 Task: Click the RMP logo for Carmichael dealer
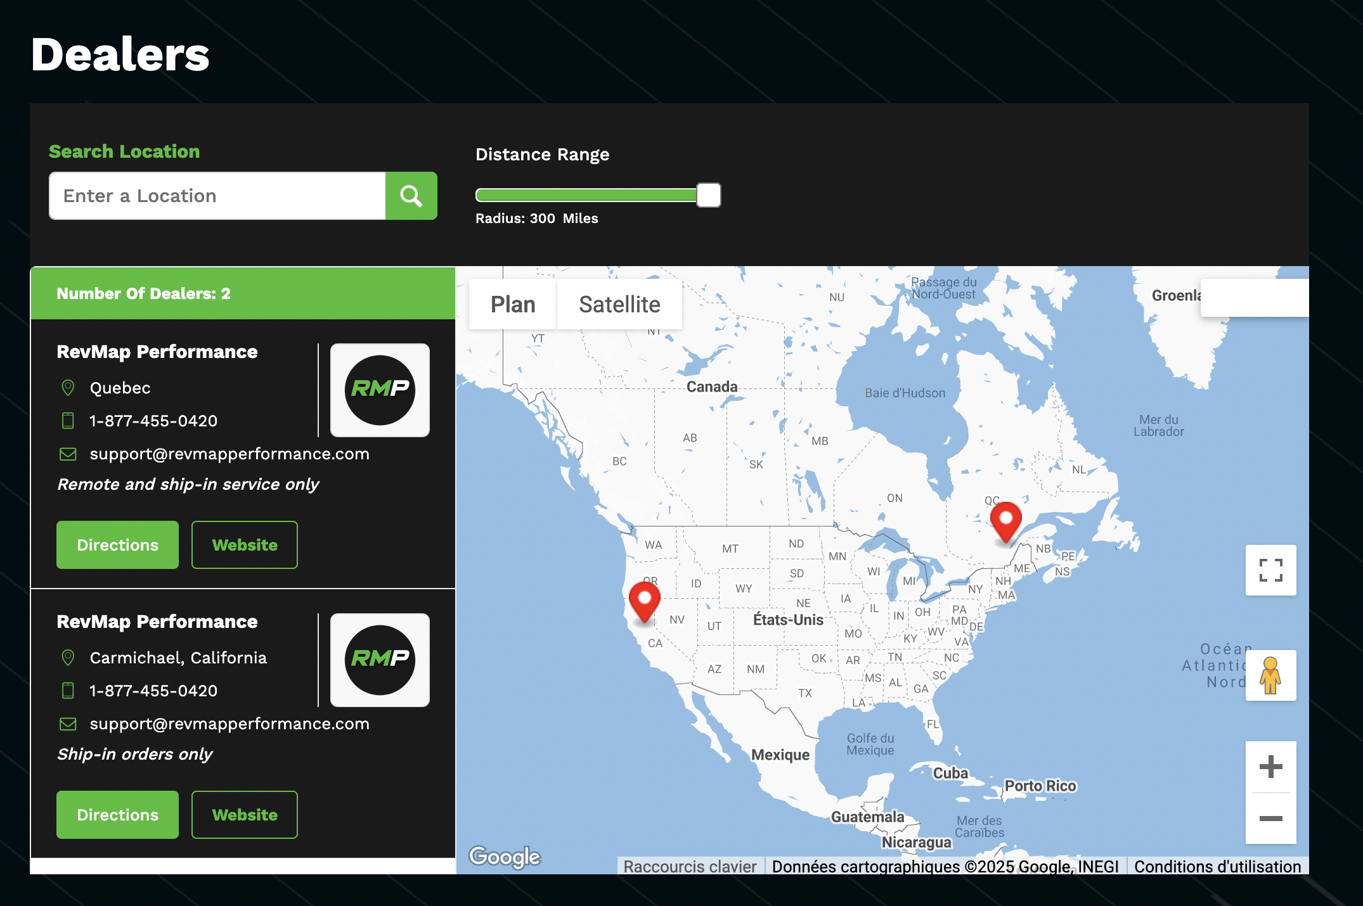pos(380,660)
